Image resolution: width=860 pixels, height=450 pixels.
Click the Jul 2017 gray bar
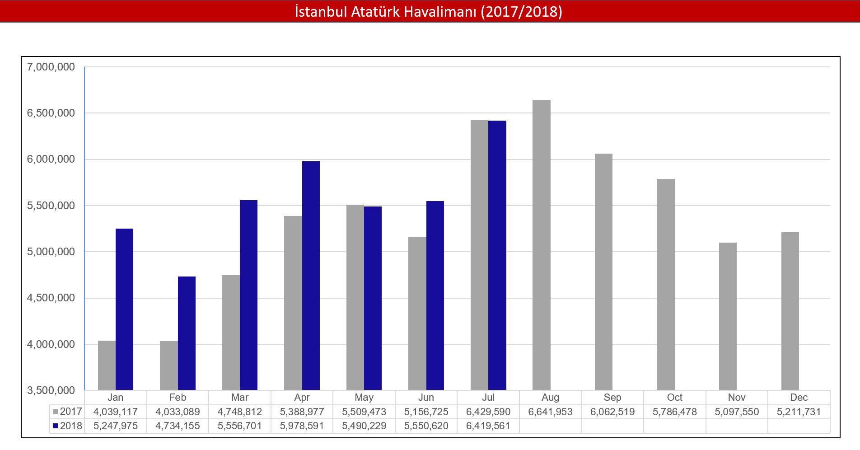[x=479, y=255]
